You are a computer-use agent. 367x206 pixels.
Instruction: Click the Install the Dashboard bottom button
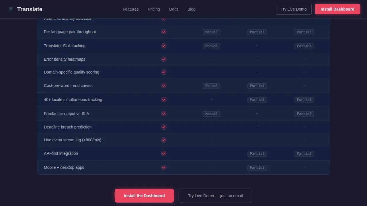pos(144,196)
